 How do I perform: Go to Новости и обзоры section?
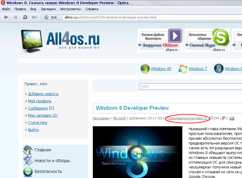click(52, 161)
